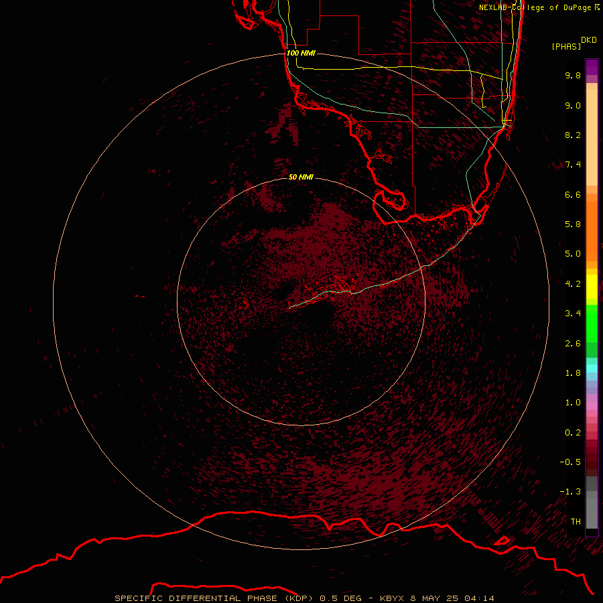
Task: Click the 3.4 color scale value
Action: pyautogui.click(x=573, y=314)
